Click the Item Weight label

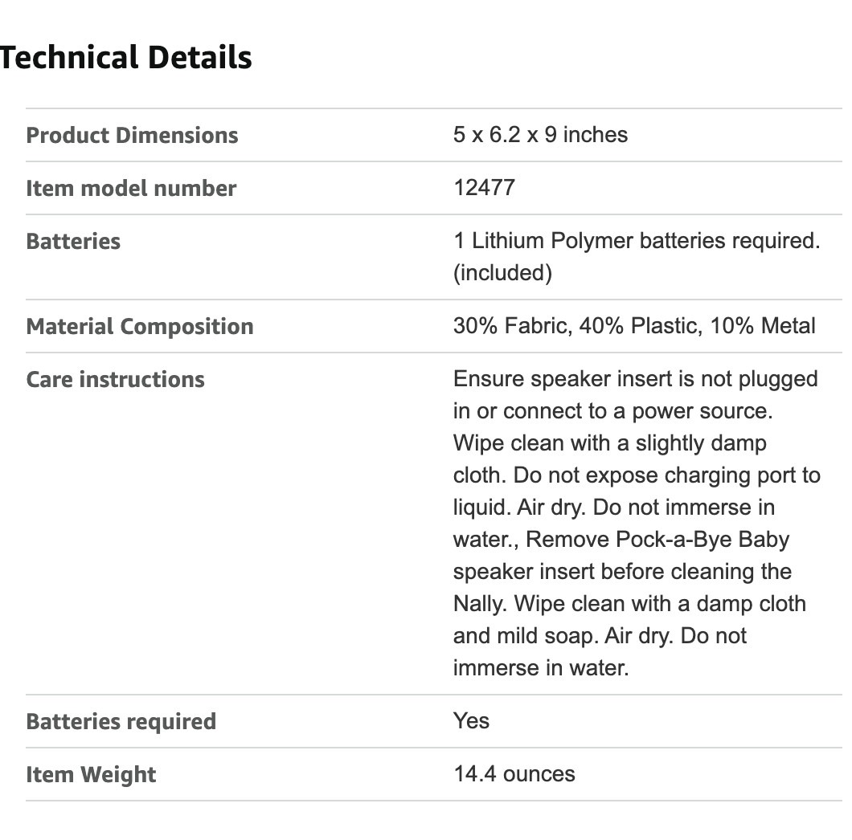[91, 774]
